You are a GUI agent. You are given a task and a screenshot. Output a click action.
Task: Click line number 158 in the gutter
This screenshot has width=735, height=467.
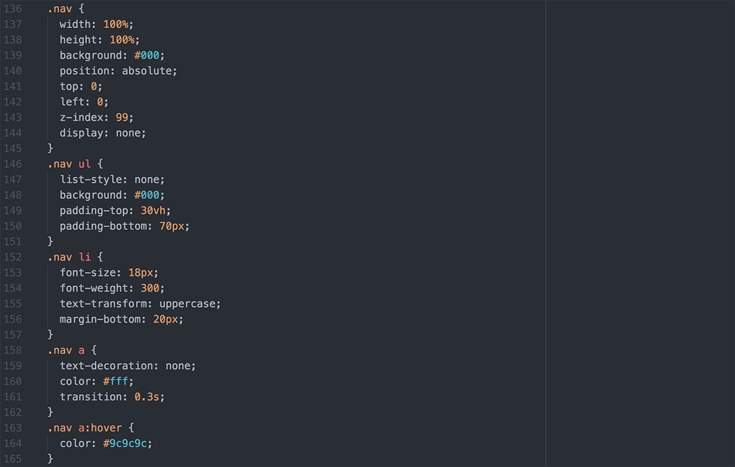coord(13,351)
